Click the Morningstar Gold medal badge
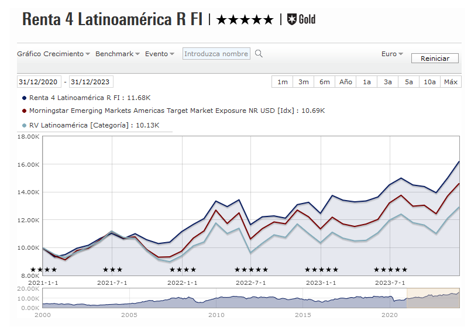This screenshot has width=471, height=334. click(301, 19)
